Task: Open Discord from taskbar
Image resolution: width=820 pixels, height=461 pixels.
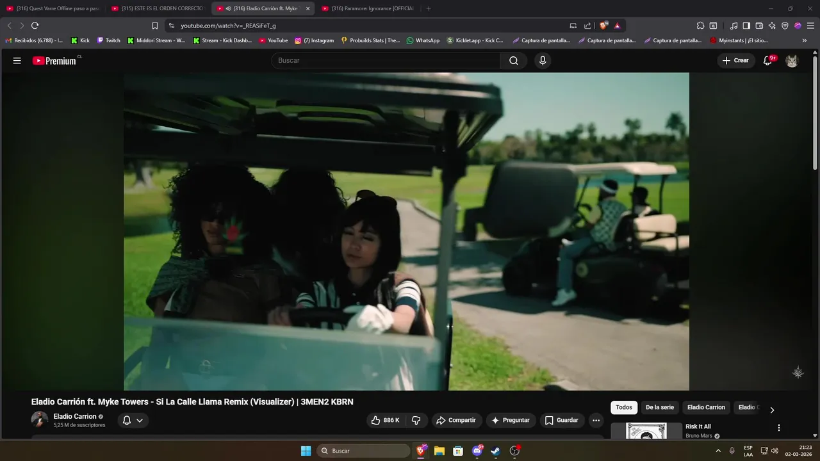Action: click(x=477, y=451)
